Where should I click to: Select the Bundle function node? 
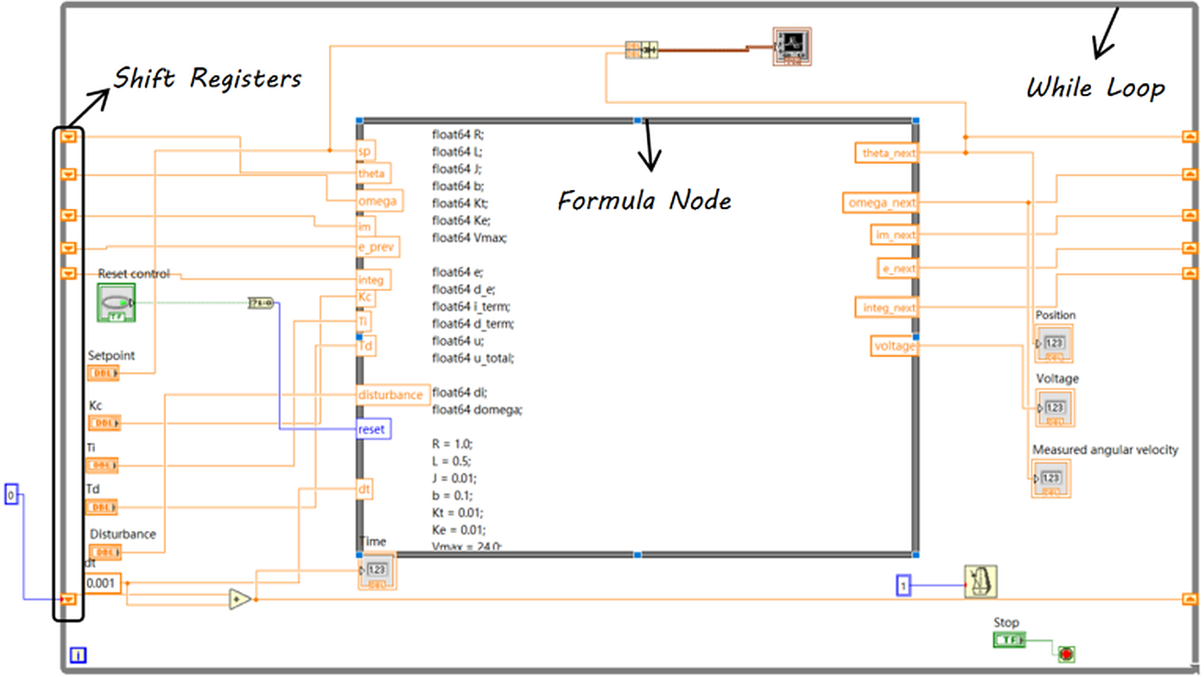pos(641,49)
